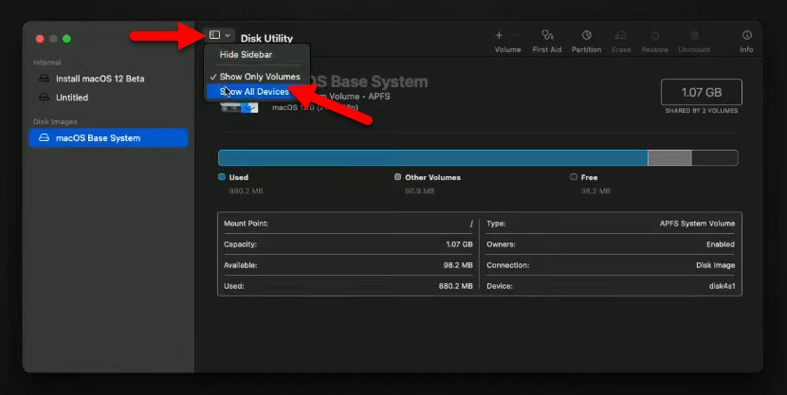Click the 1.07 GB capacity box

click(701, 92)
